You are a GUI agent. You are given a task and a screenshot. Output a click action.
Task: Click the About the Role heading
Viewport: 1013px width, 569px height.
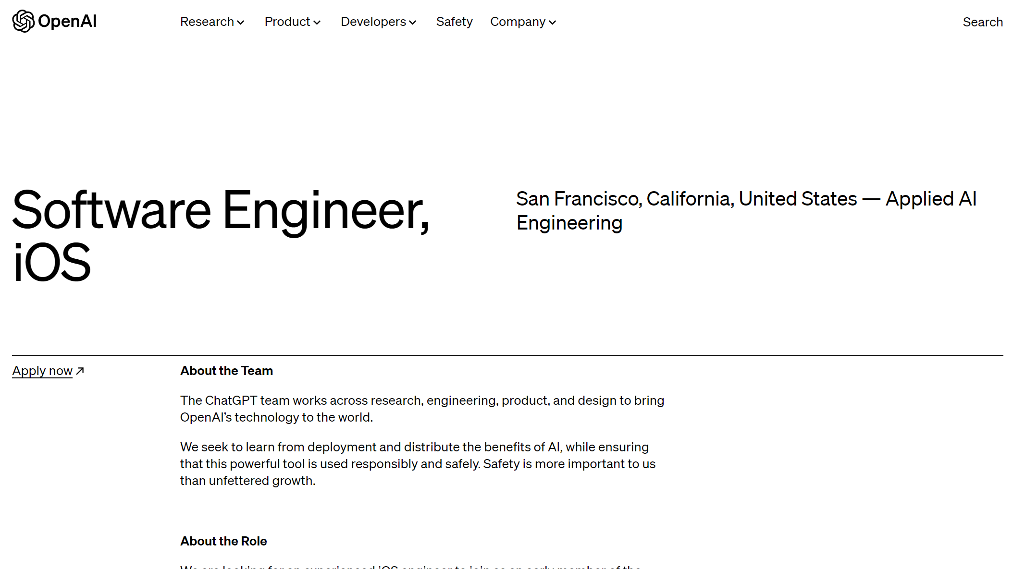[x=223, y=541]
